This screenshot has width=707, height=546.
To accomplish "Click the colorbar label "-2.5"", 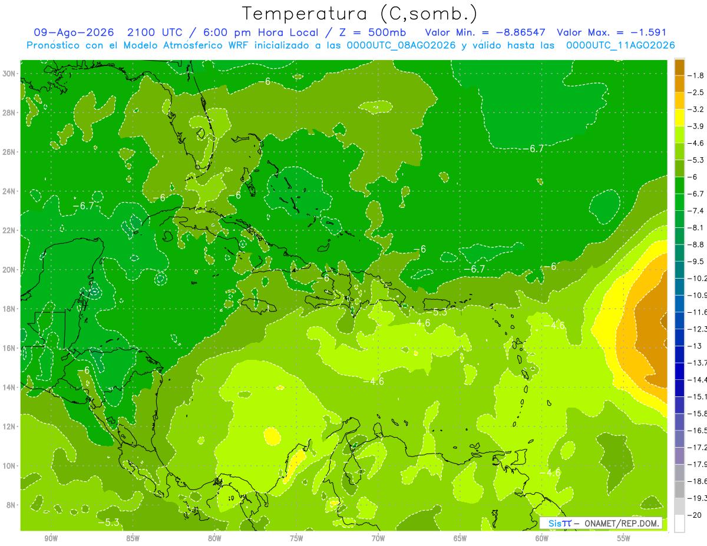I will pyautogui.click(x=697, y=92).
